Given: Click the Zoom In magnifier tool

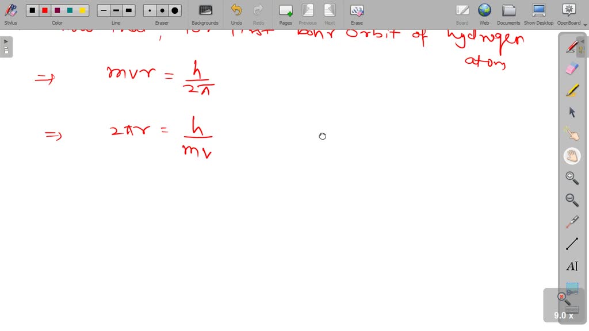Looking at the screenshot, I should pyautogui.click(x=572, y=178).
